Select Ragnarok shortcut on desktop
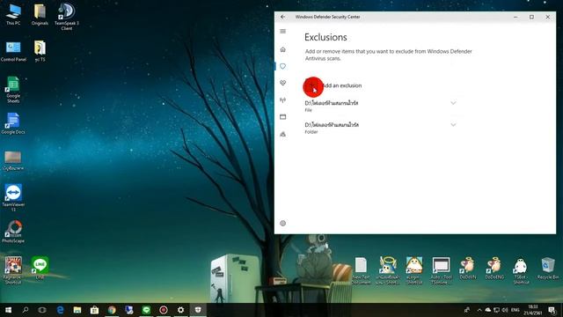 click(x=13, y=270)
